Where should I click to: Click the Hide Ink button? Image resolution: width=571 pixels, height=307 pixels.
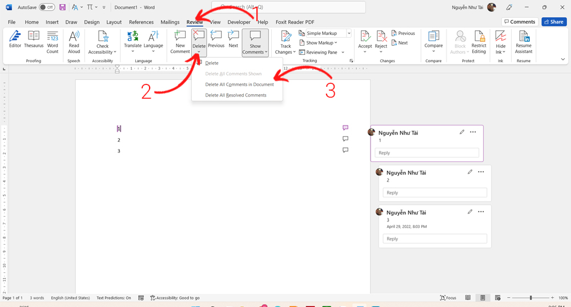coord(501,42)
